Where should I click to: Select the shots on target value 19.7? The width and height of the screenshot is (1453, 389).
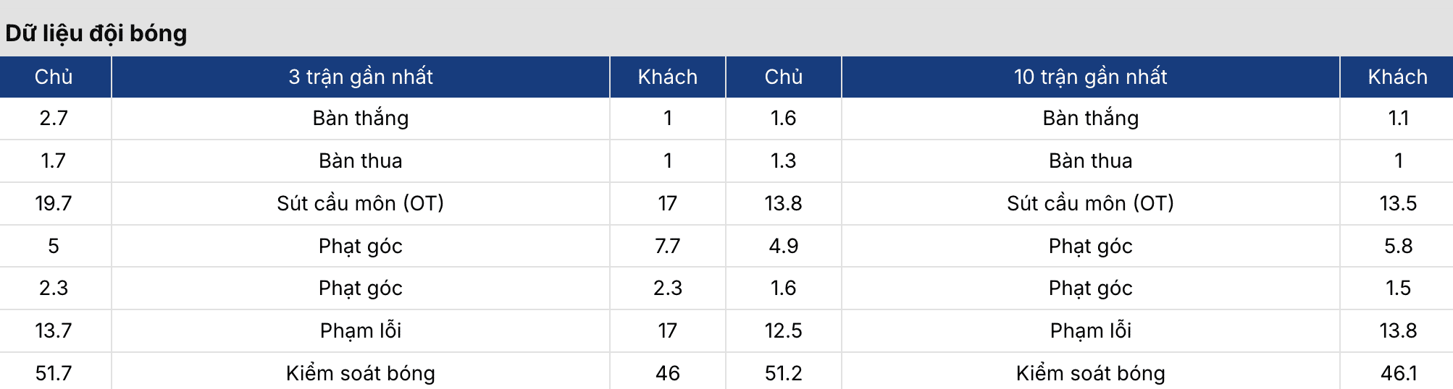[54, 203]
